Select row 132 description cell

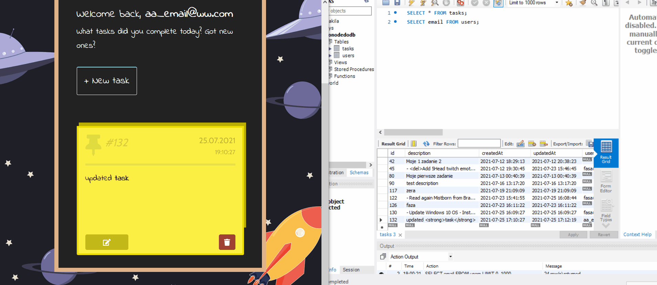tap(442, 220)
